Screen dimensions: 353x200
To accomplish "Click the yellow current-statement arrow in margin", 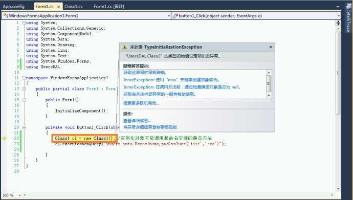I will click(4, 138).
